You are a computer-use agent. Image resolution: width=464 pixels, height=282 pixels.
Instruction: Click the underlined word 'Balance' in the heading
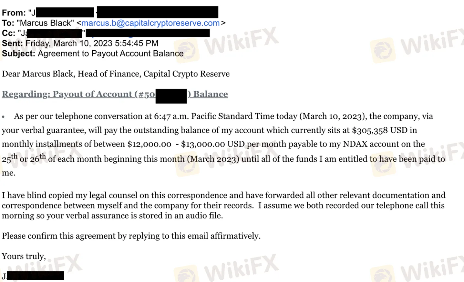211,94
